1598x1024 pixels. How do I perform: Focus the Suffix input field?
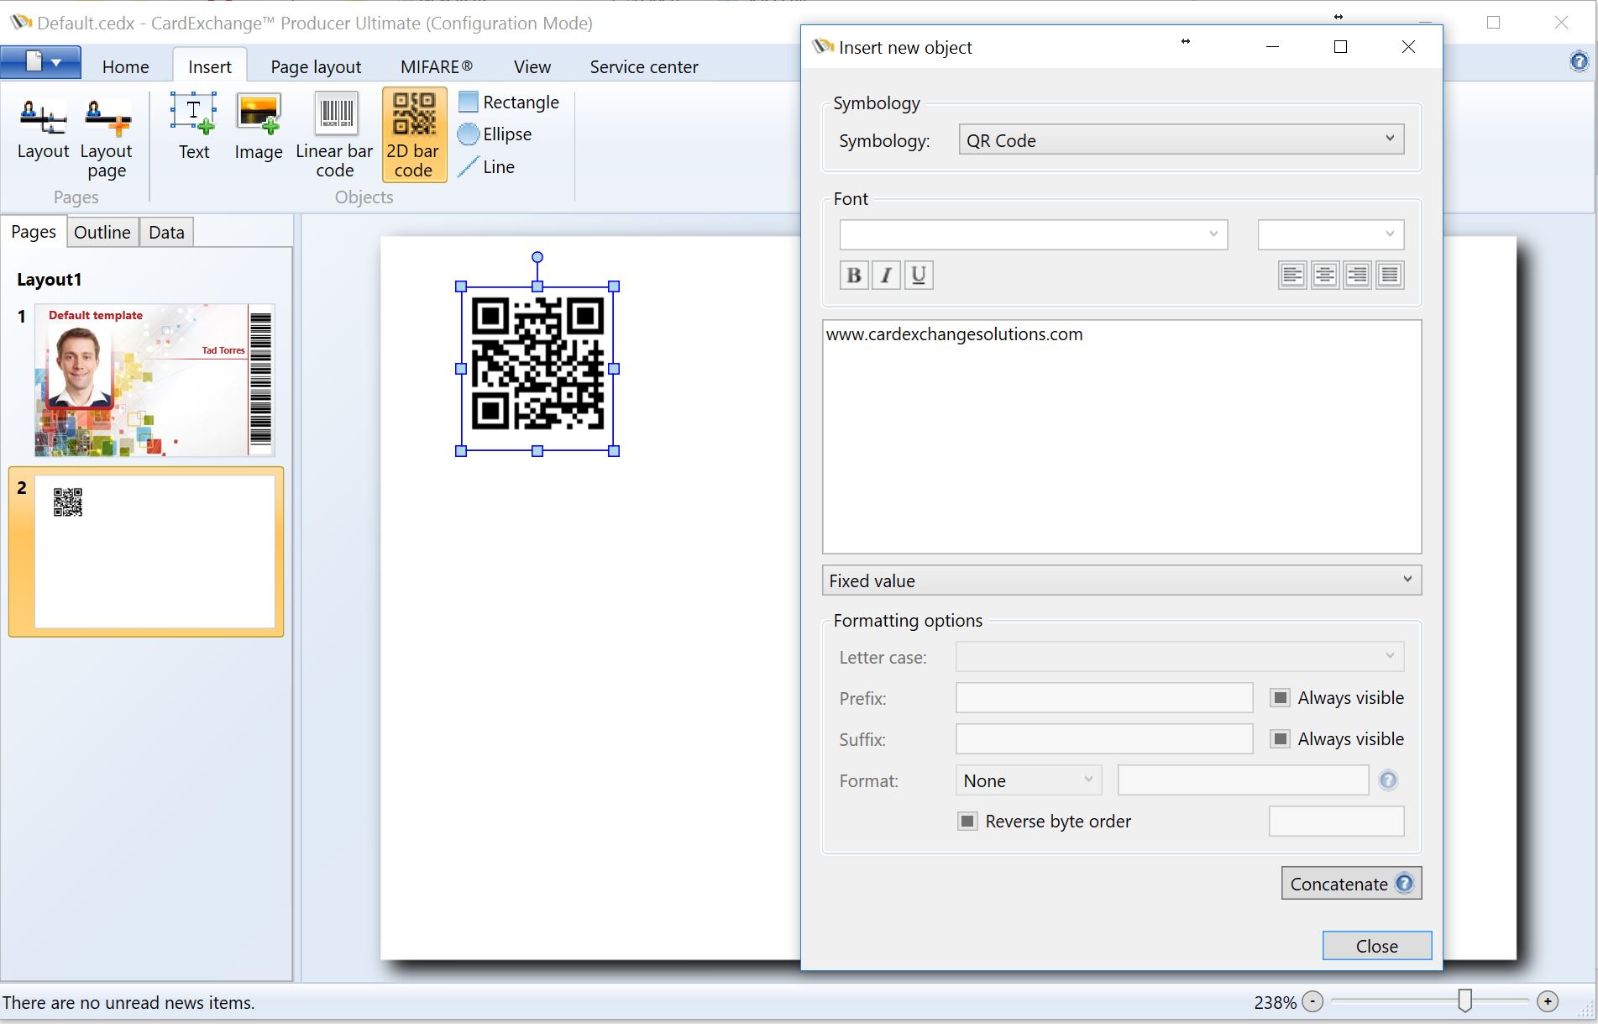(1104, 739)
